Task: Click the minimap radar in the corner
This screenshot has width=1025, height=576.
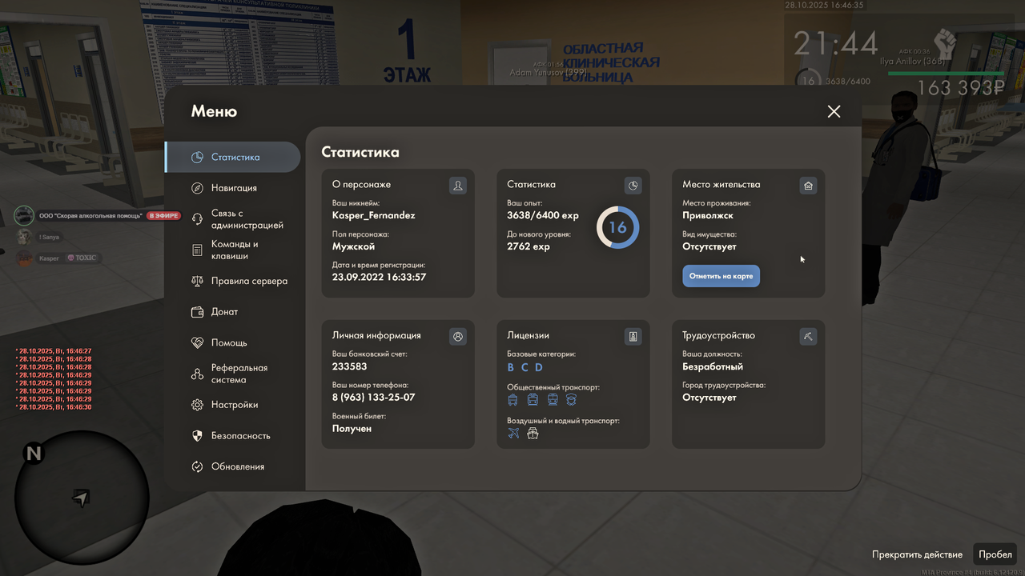Action: coord(82,497)
